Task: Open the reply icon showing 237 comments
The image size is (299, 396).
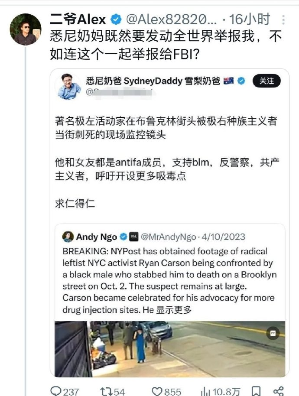Action: pyautogui.click(x=56, y=391)
